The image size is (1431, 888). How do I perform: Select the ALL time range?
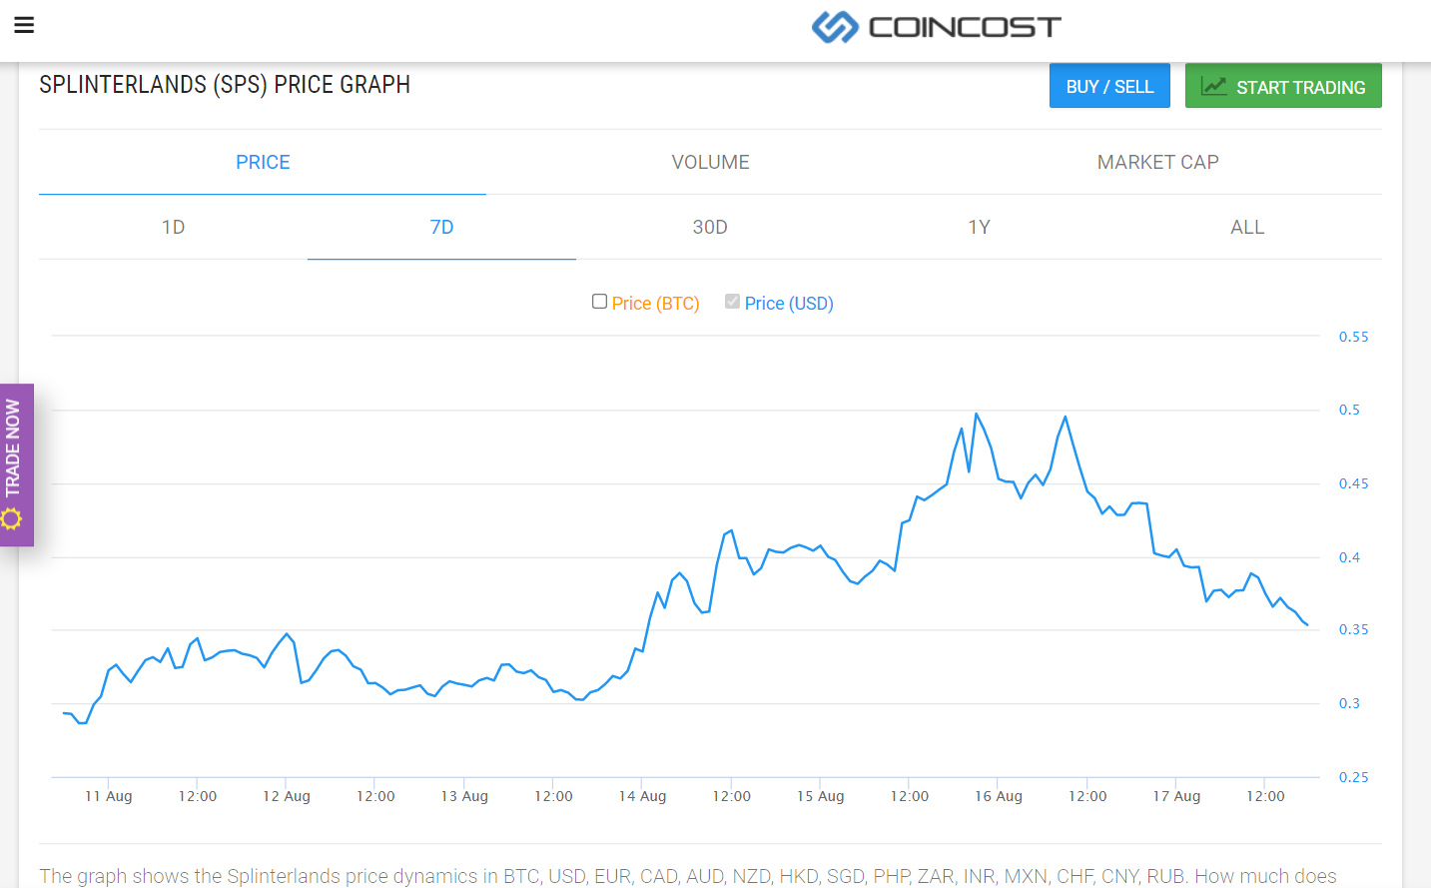coord(1247,227)
